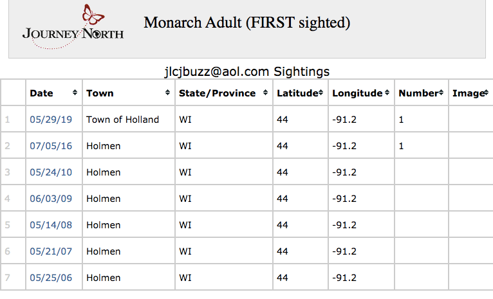Screen dimensions: 493x299
Task: Open the 05/21/07 sighting entry
Action: (x=51, y=251)
